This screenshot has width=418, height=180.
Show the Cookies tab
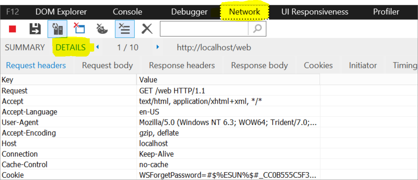318,65
